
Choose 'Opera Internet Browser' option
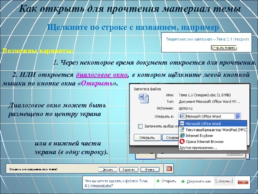[213, 142]
